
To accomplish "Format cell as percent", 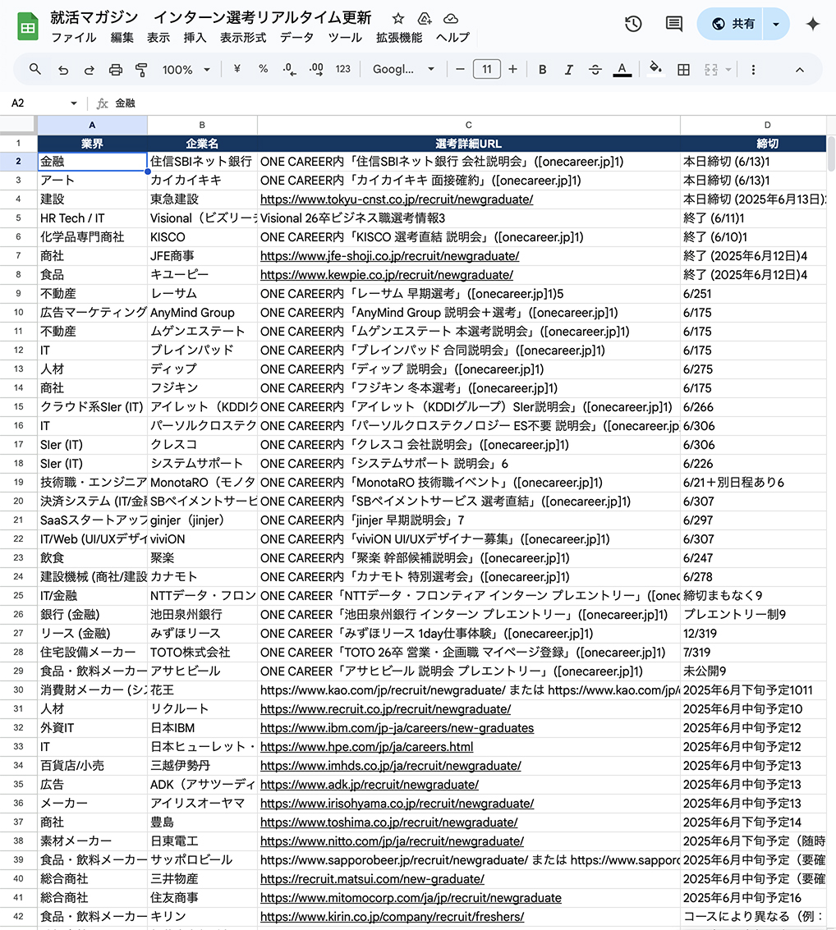I will (x=264, y=70).
